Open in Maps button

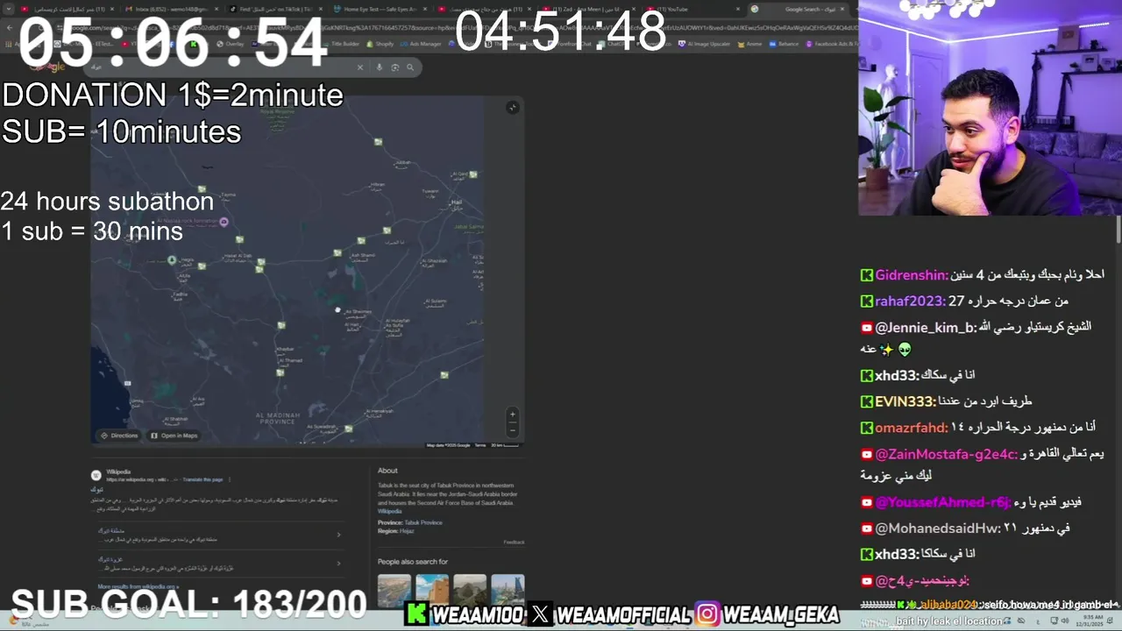174,436
